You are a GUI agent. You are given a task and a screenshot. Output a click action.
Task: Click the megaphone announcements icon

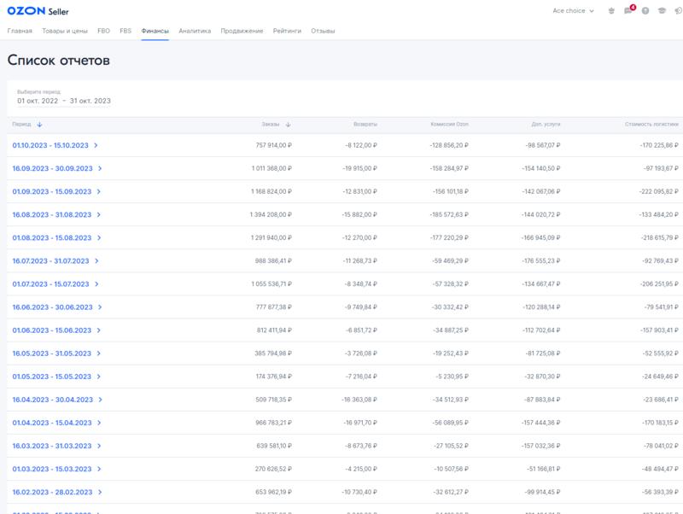coord(678,11)
